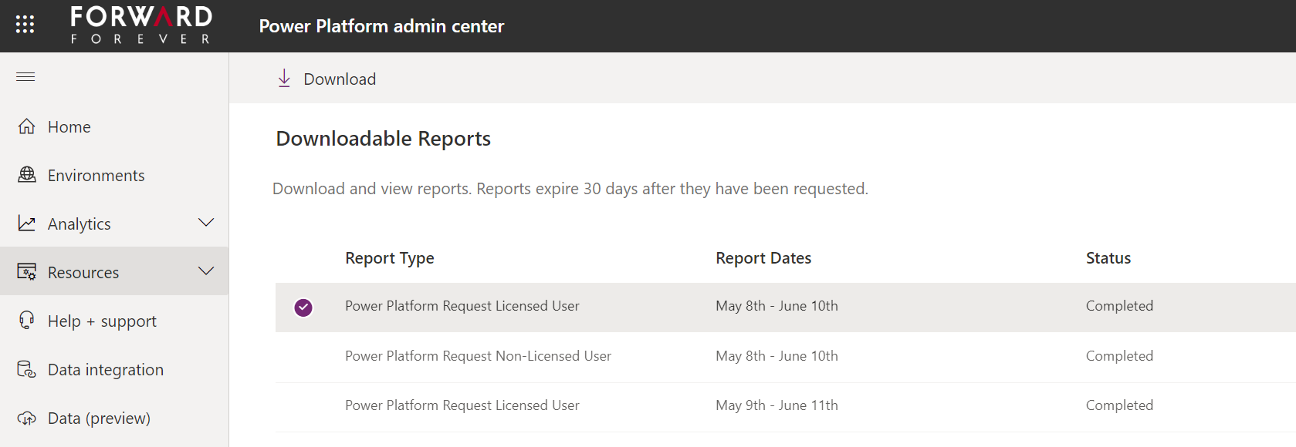Open Environments in the sidebar

pos(96,176)
